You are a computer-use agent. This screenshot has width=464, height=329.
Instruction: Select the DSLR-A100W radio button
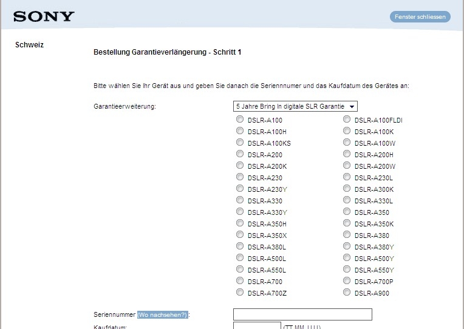[x=347, y=142]
